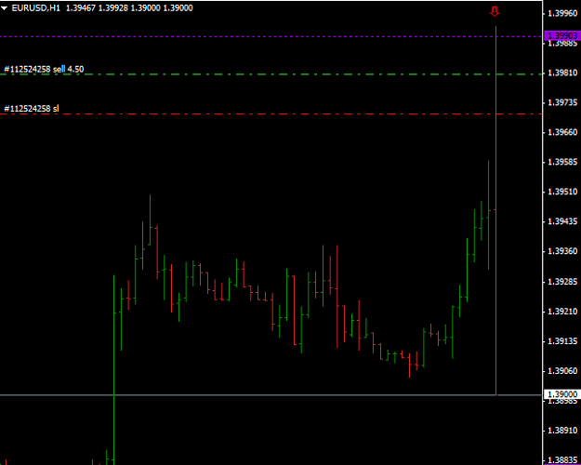Click the 1.39135 price scale label
Viewport: 581px width, 465px height.
562,341
